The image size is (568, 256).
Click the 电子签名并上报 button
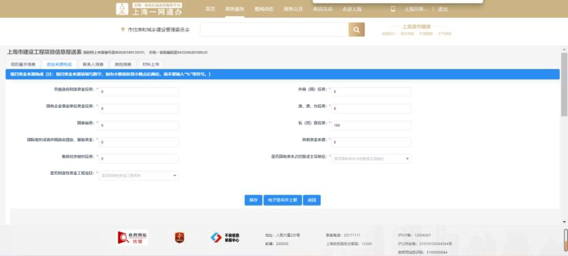click(x=283, y=200)
